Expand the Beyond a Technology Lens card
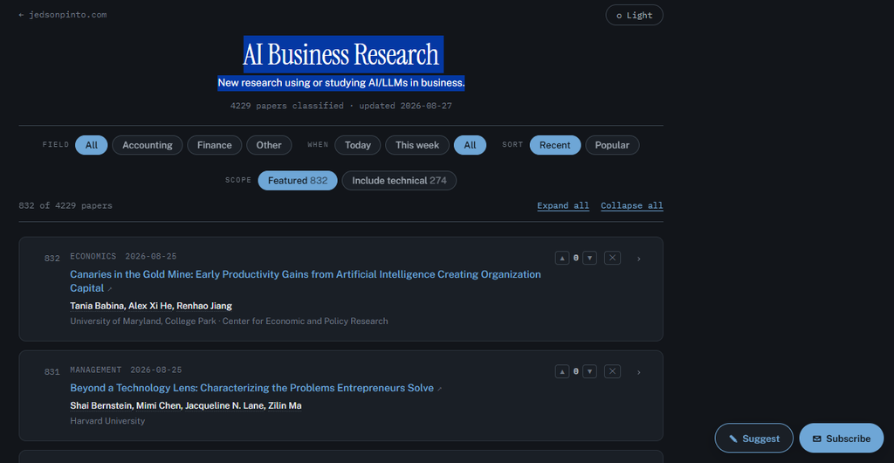 pyautogui.click(x=638, y=372)
